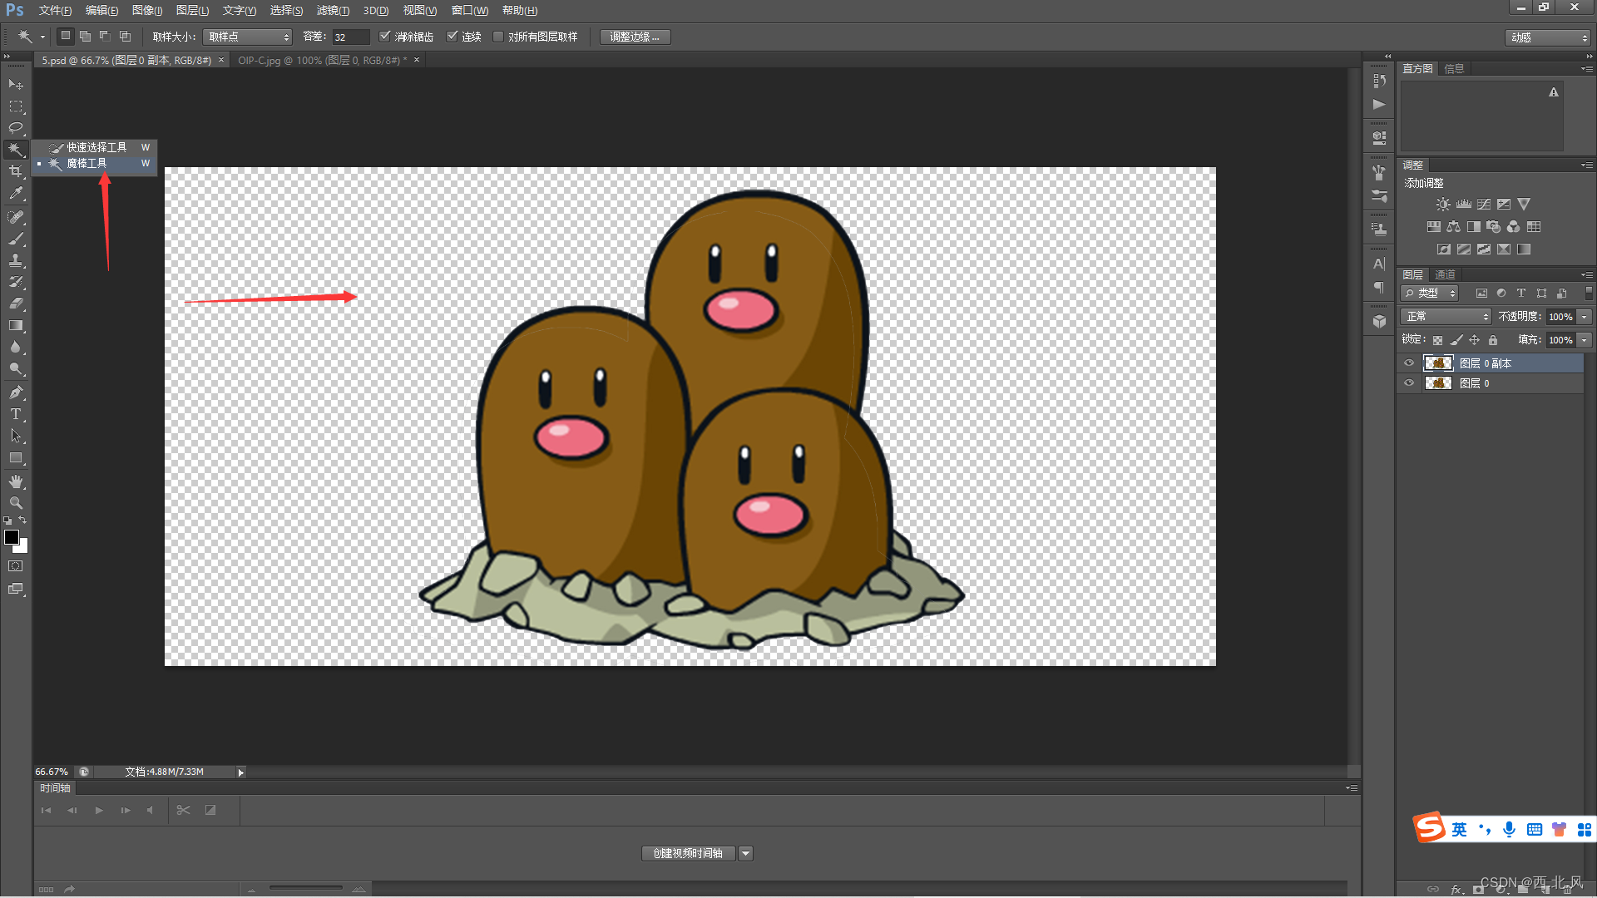
Task: Open the 动感 workspace dropdown
Action: tap(1549, 37)
